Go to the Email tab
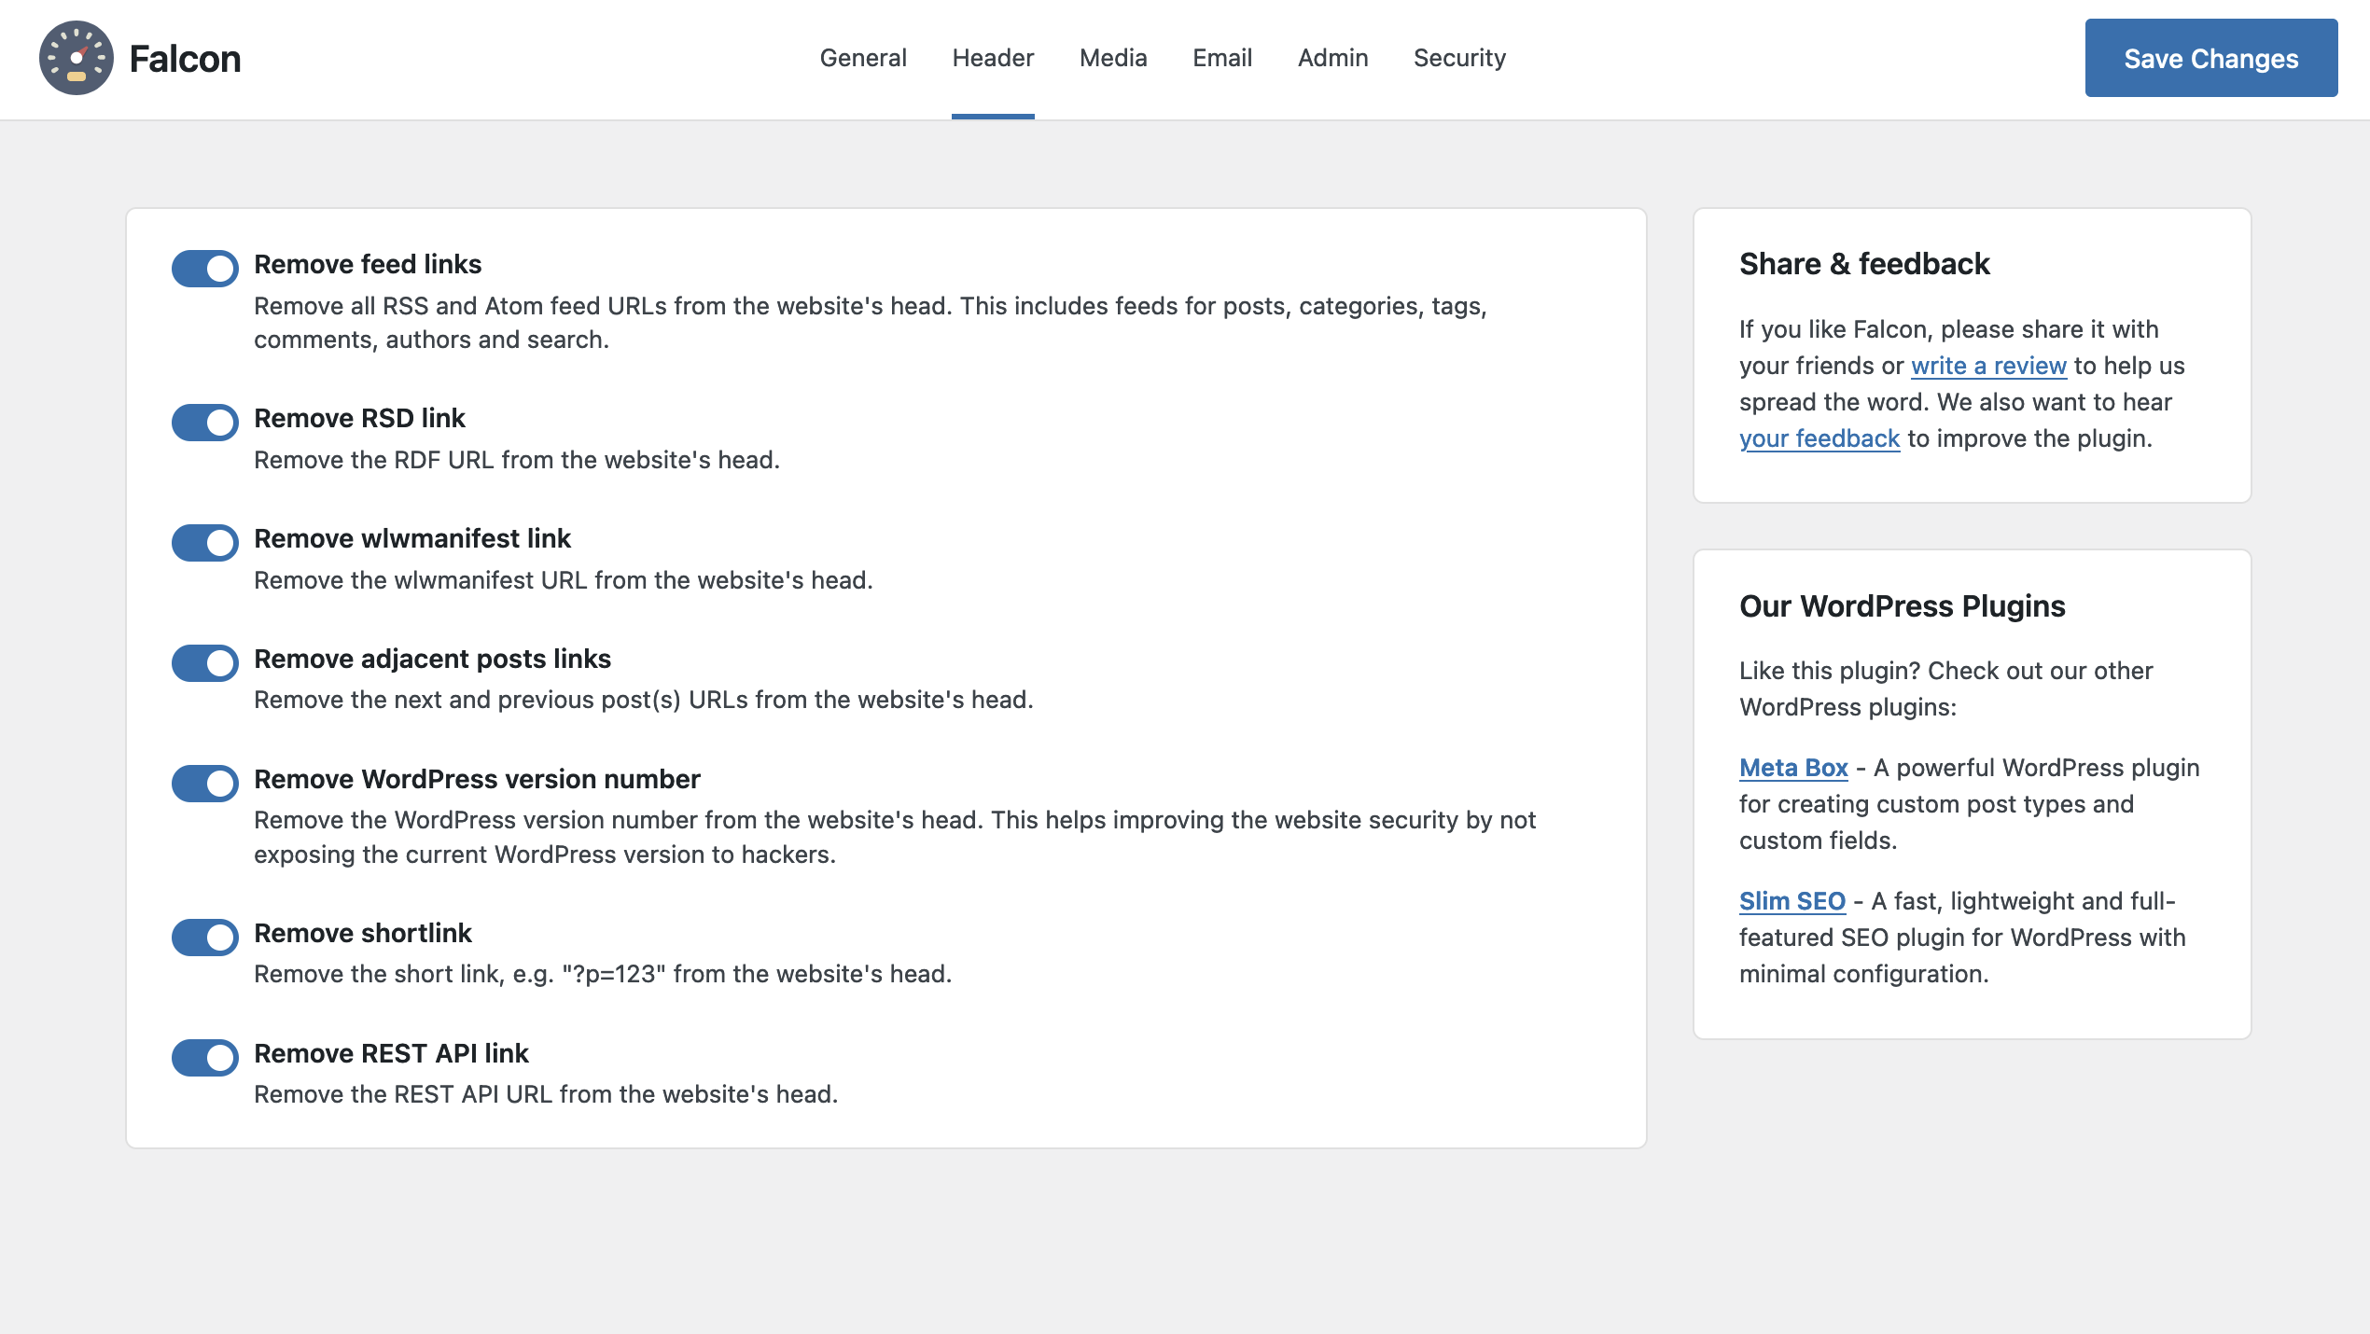 [1221, 58]
